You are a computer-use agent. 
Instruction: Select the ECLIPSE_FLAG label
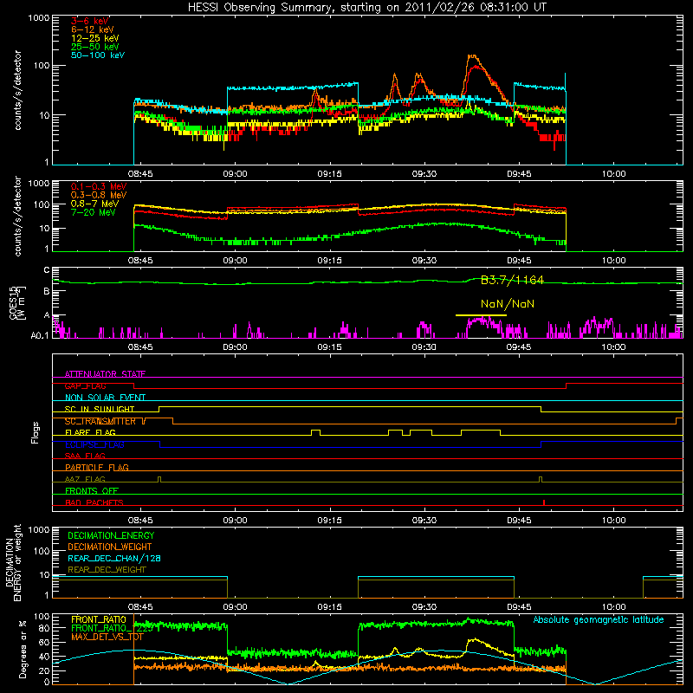94,444
